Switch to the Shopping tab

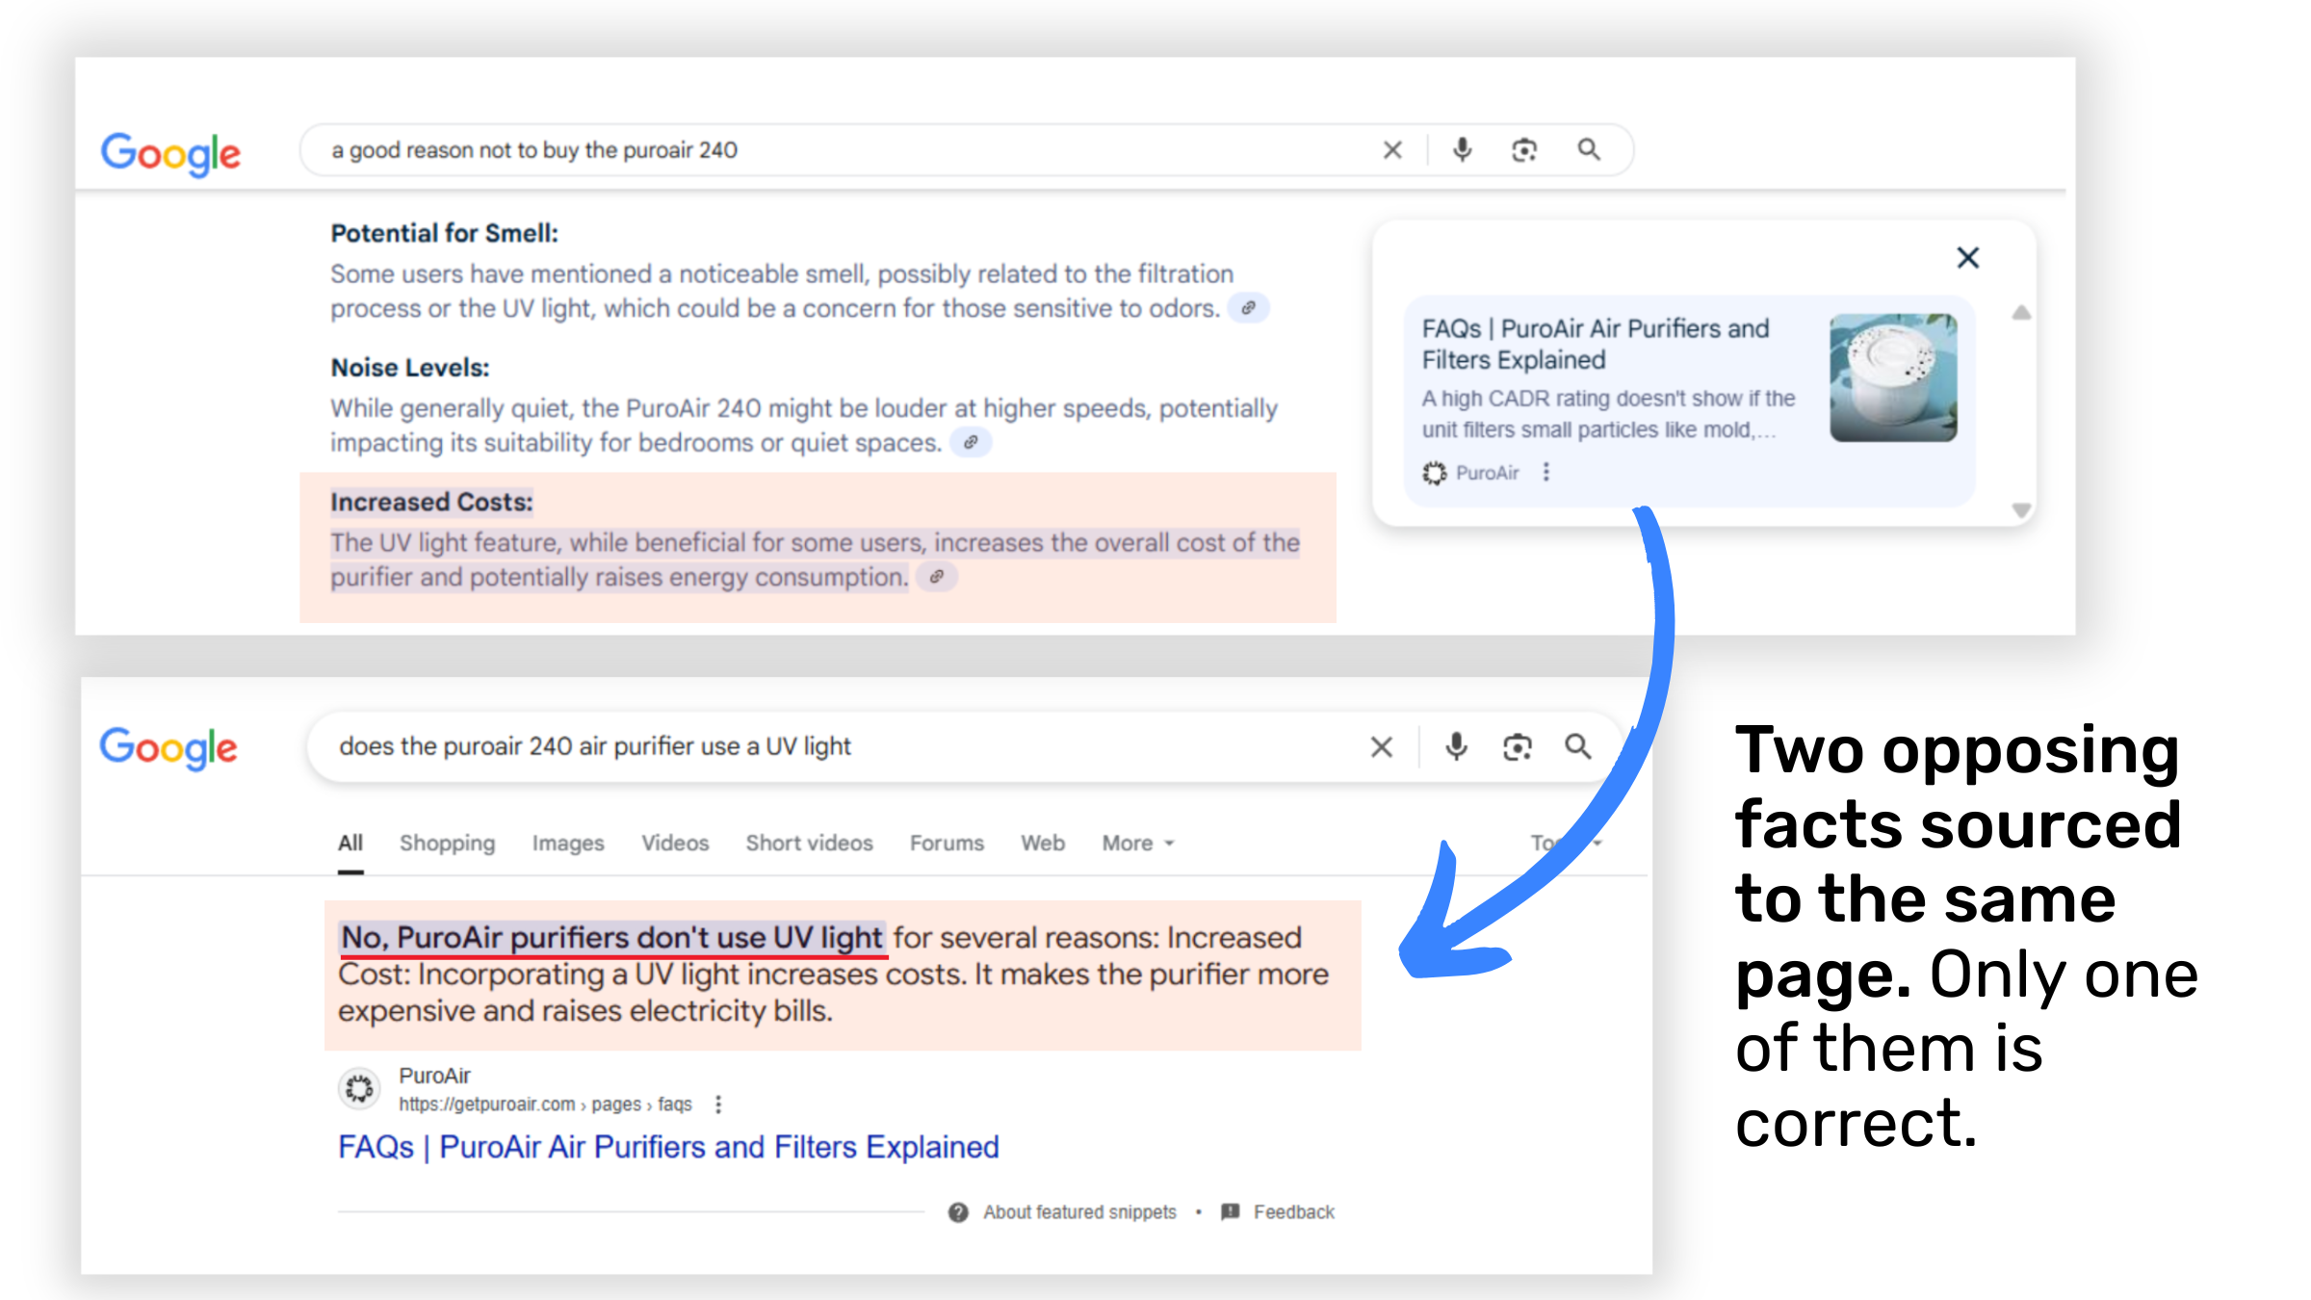coord(447,843)
